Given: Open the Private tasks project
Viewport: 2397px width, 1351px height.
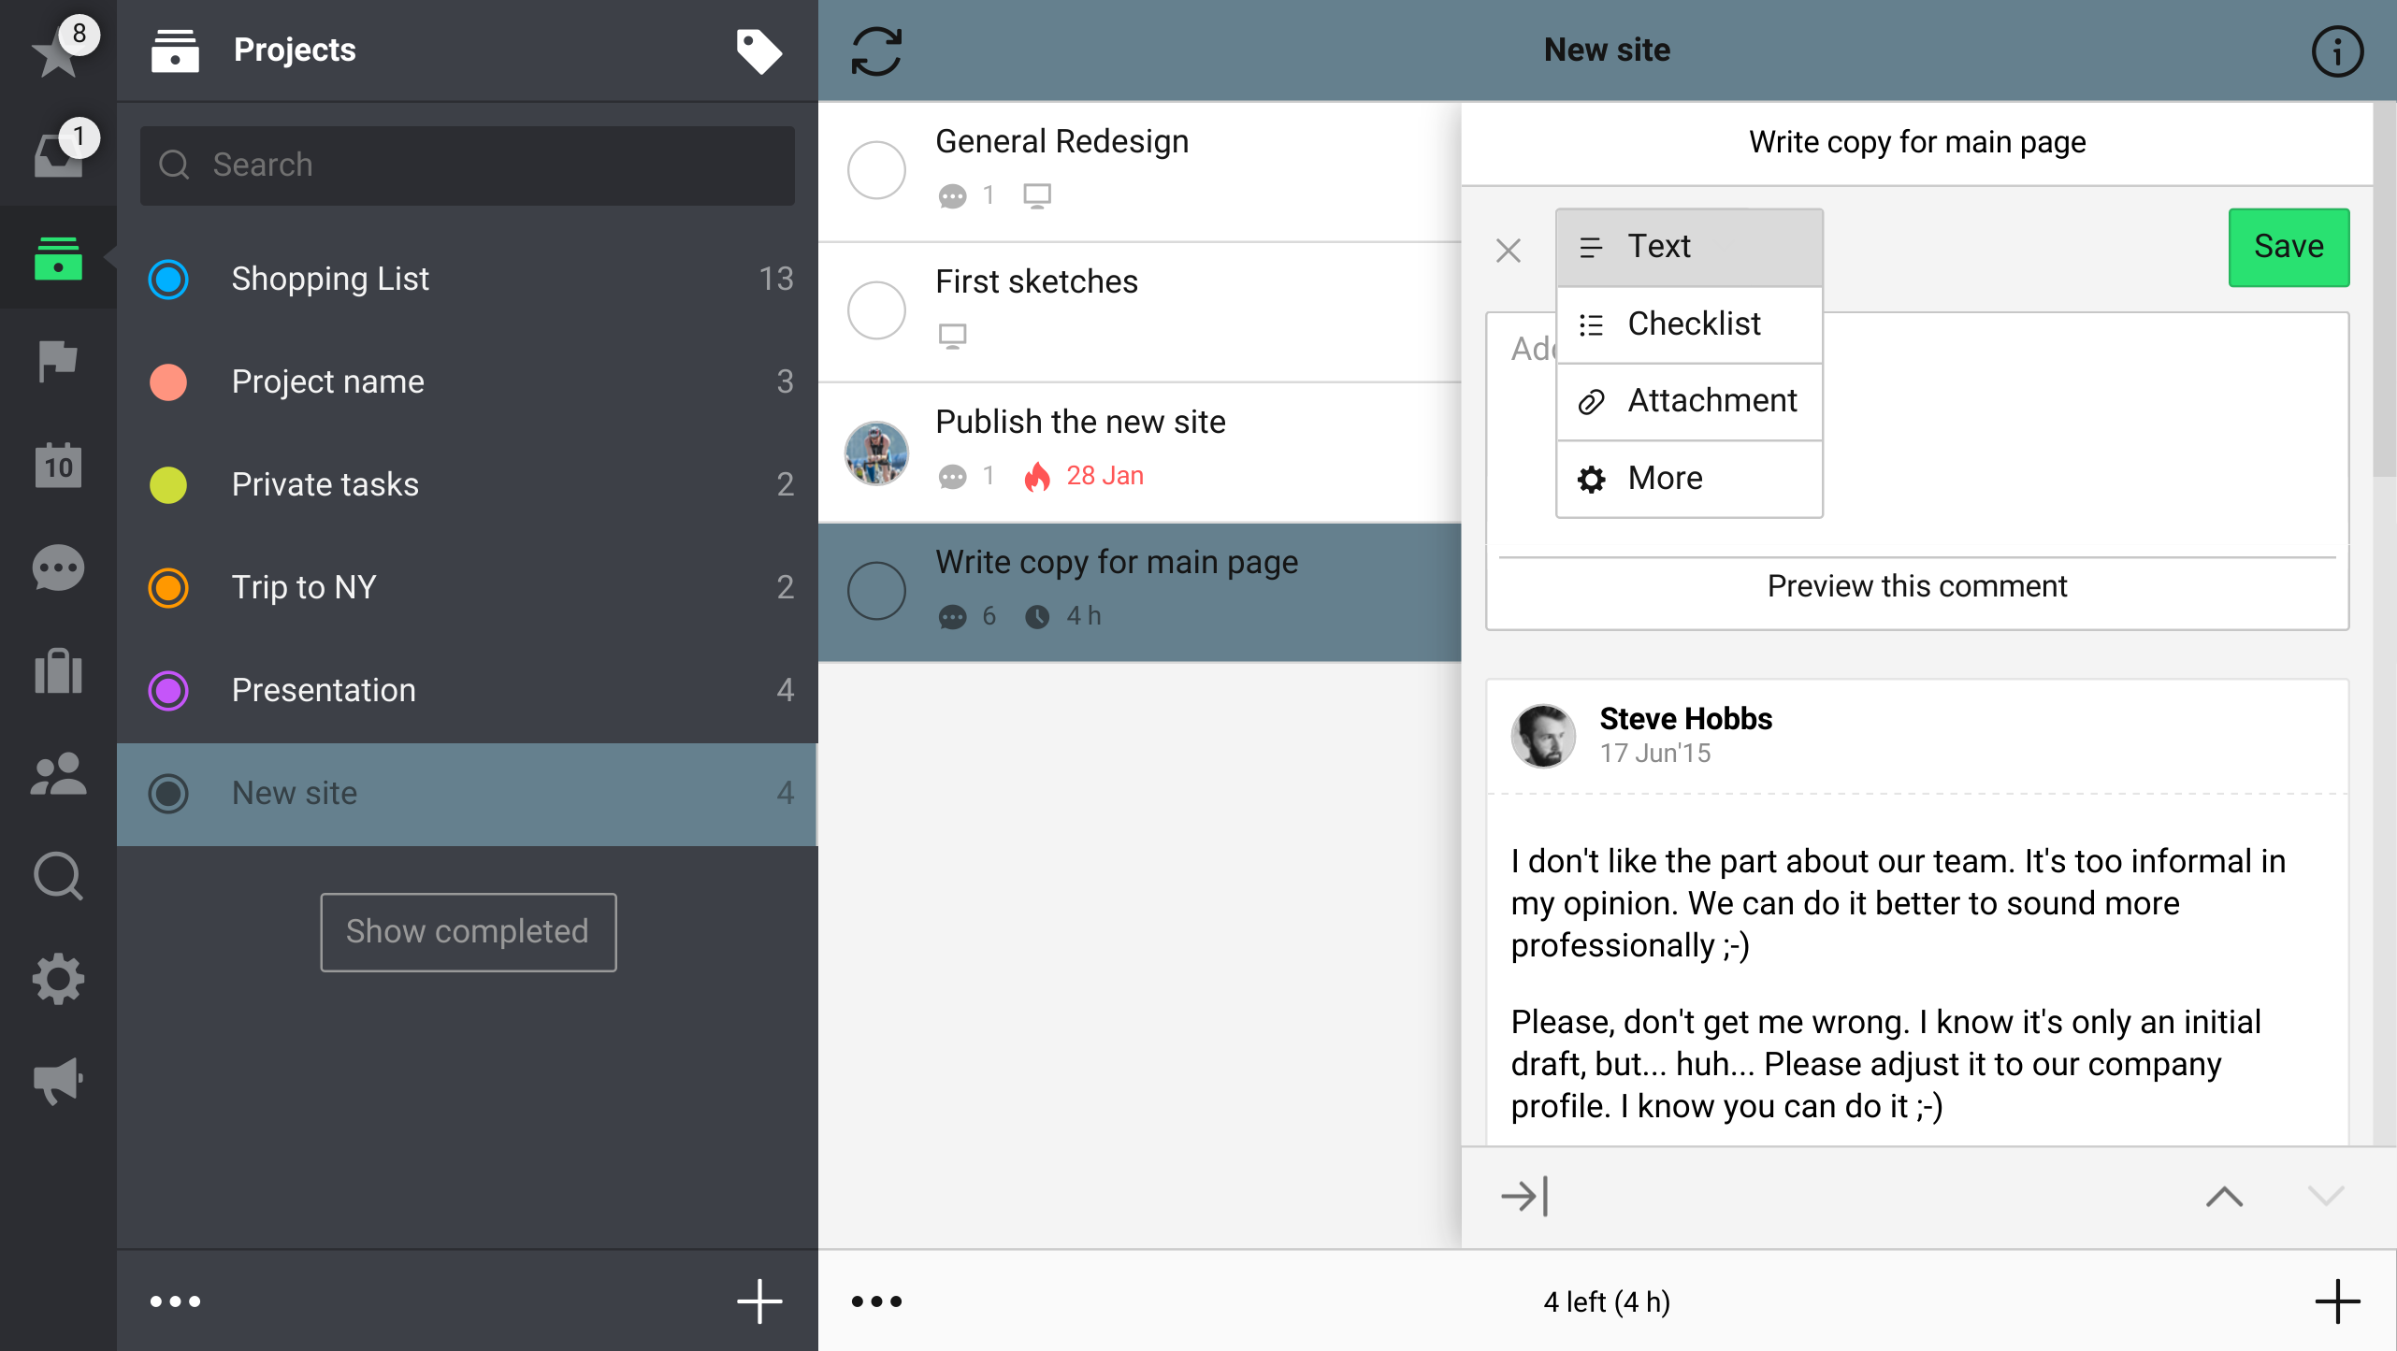Looking at the screenshot, I should (468, 484).
